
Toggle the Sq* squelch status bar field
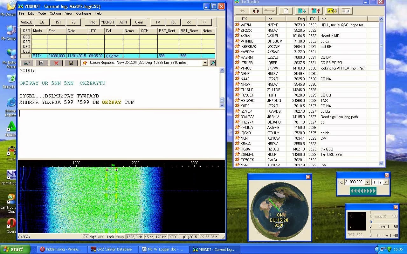click(x=93, y=237)
